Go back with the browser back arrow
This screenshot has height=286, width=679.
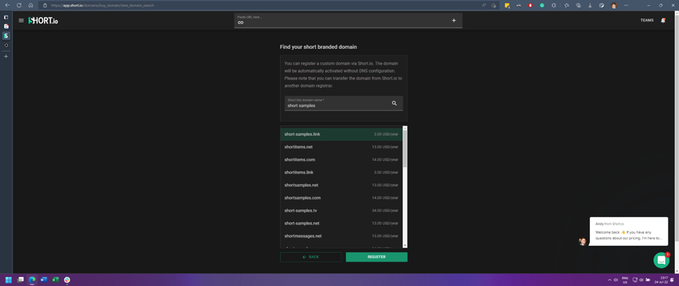point(7,5)
